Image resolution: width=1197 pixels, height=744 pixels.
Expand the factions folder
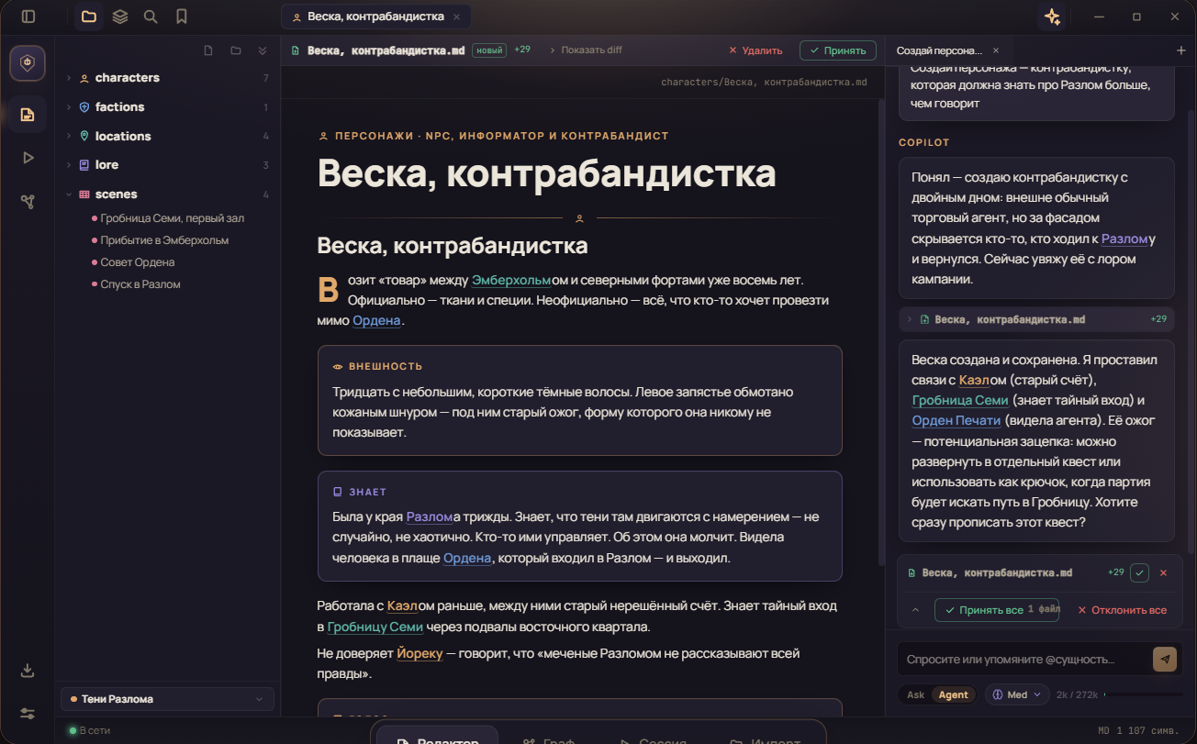point(69,107)
